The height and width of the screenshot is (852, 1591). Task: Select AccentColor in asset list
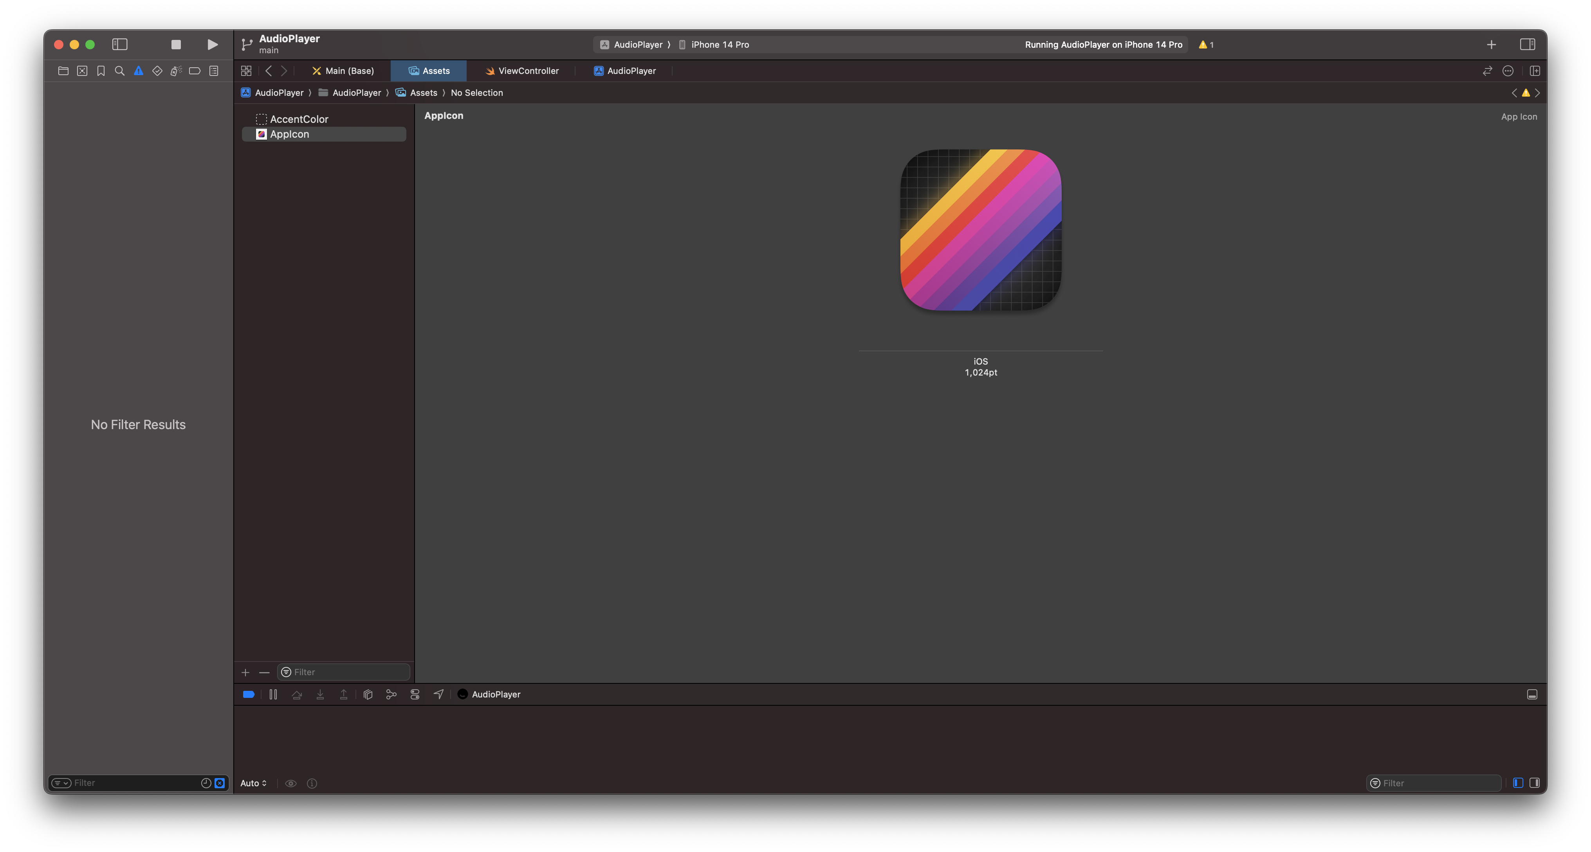pyautogui.click(x=299, y=119)
